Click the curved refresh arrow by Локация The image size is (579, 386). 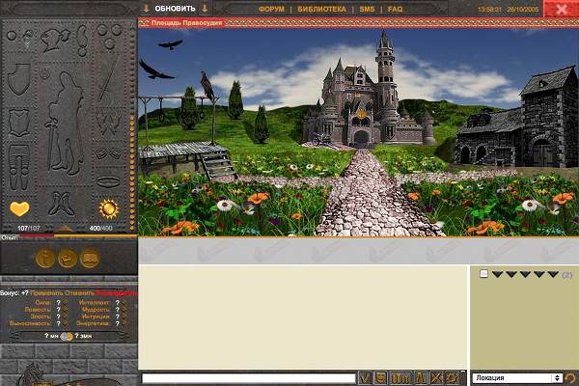[x=571, y=378]
